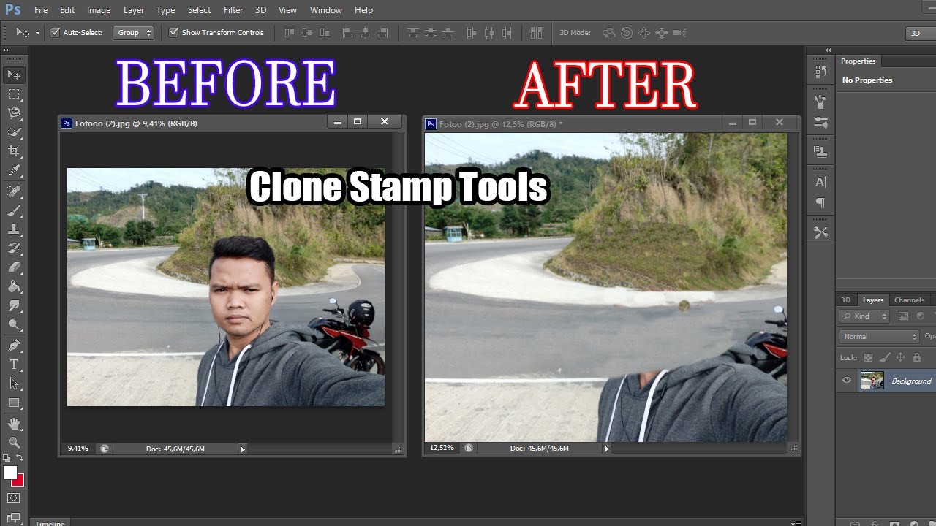The height and width of the screenshot is (526, 936).
Task: Open status bar arrow in BEFORE document
Action: [x=243, y=449]
